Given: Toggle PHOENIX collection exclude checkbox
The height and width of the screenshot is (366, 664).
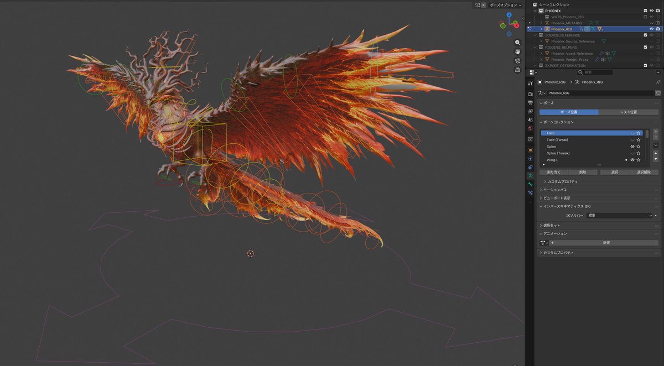Looking at the screenshot, I should tap(645, 11).
